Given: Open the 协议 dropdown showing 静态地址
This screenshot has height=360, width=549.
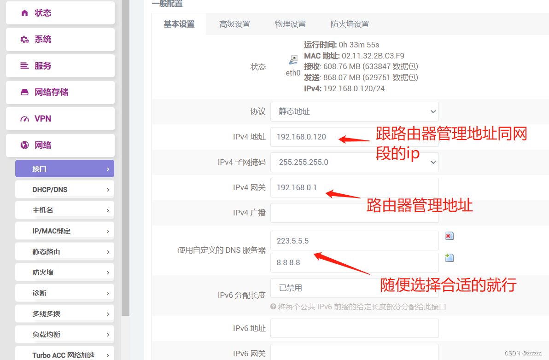Looking at the screenshot, I should pos(354,111).
